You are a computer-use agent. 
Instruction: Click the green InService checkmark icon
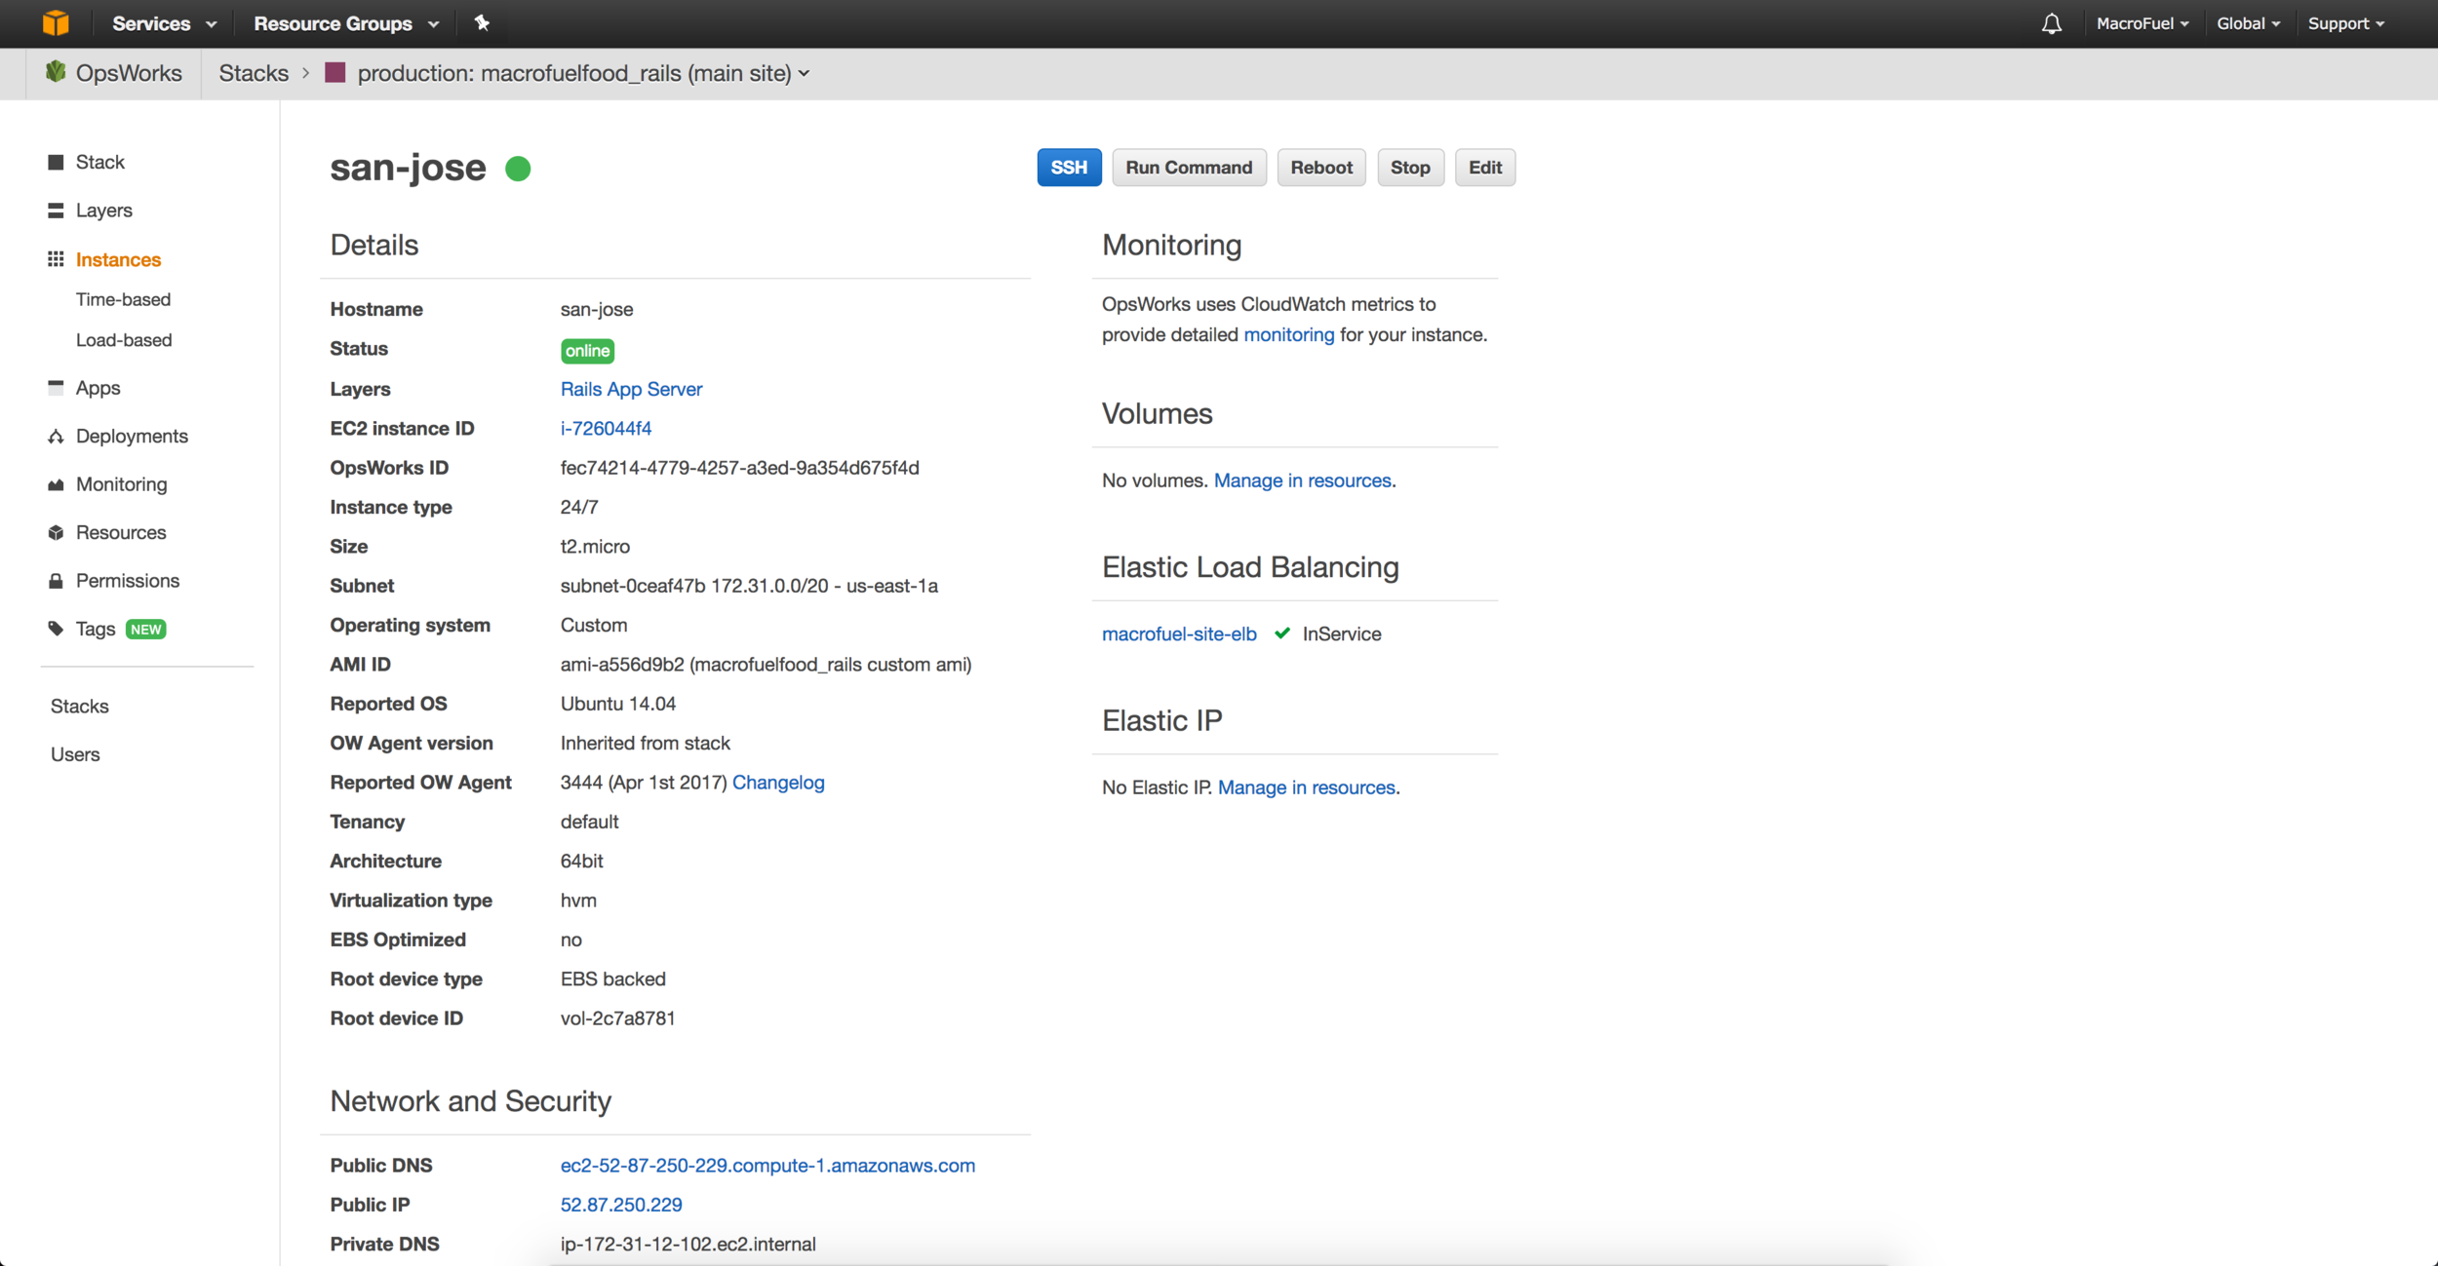[1282, 633]
